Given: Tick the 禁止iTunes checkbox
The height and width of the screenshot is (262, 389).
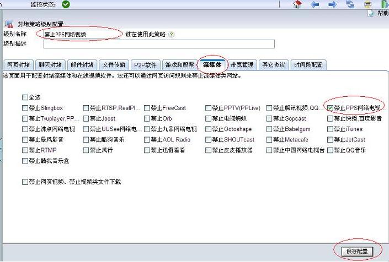Looking at the screenshot, I should pyautogui.click(x=330, y=129).
